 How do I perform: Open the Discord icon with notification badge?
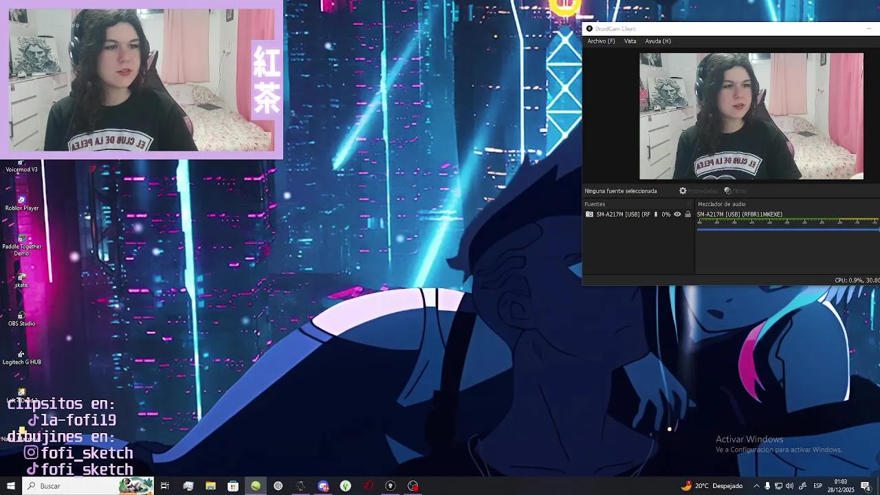click(323, 486)
